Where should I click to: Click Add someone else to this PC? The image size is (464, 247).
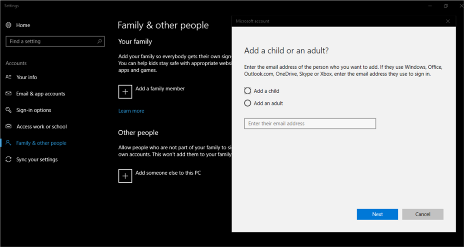168,173
